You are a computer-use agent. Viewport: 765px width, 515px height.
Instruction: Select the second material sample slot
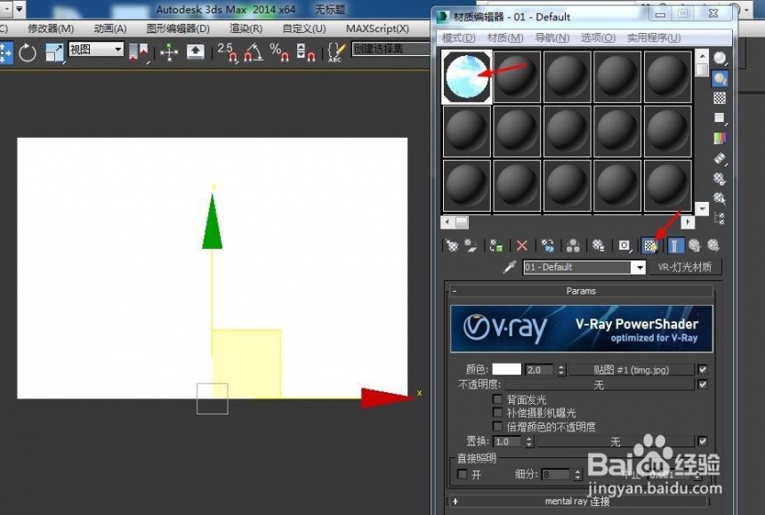click(517, 77)
